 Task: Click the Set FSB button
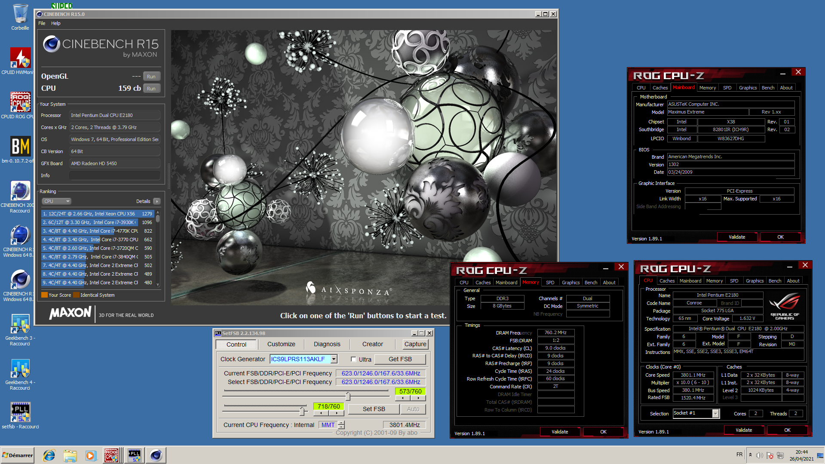point(374,409)
